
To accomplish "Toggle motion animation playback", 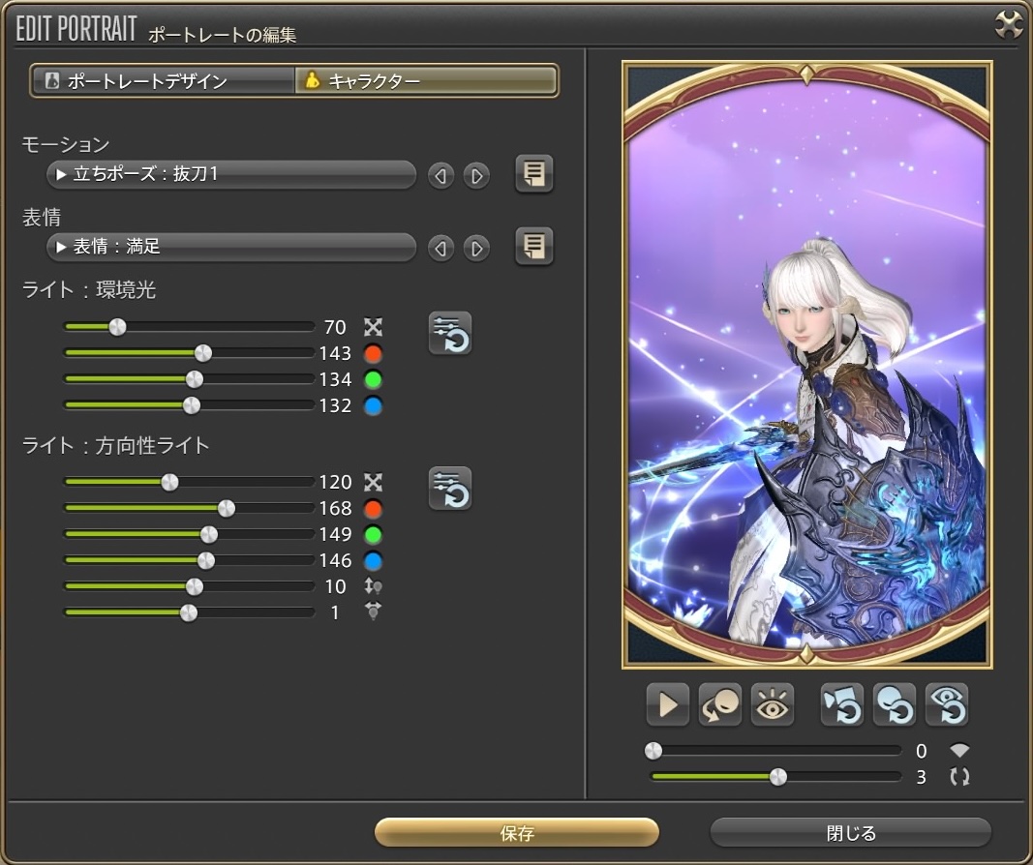I will [668, 705].
